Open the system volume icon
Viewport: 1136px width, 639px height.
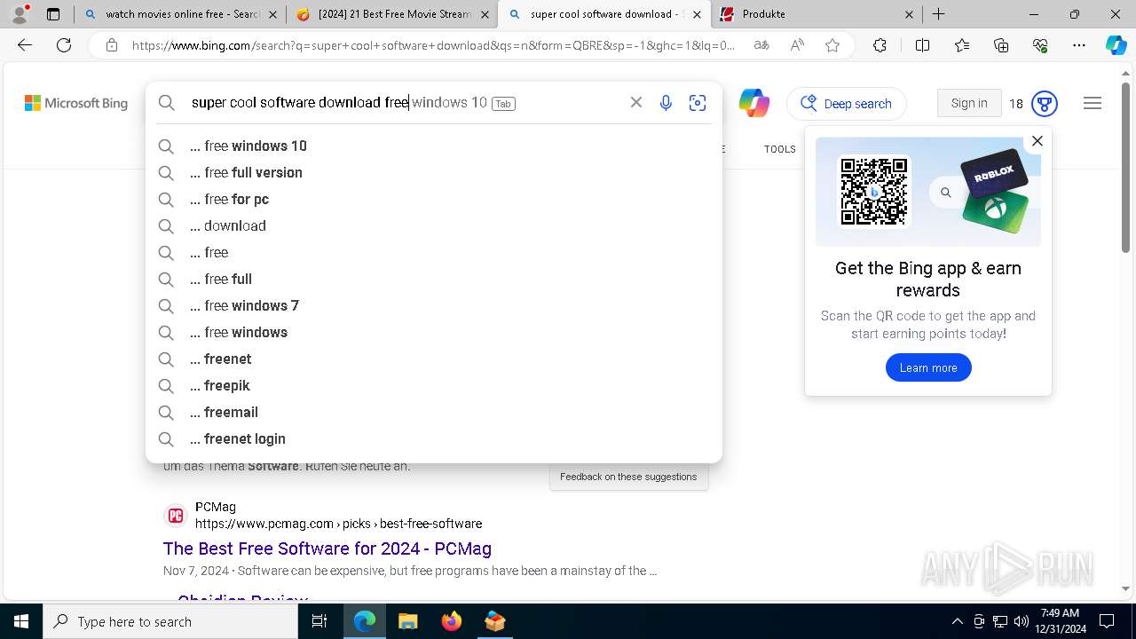[1022, 621]
